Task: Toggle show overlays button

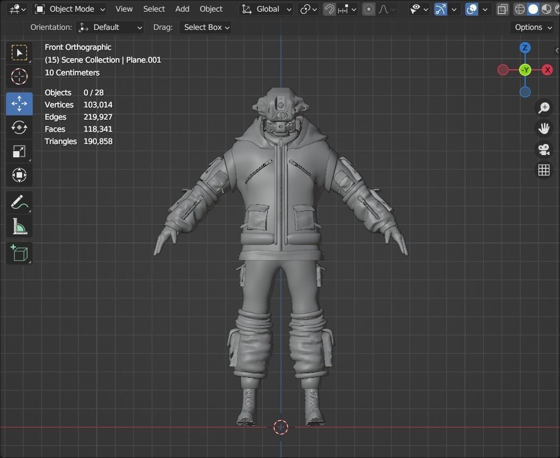Action: 471,9
